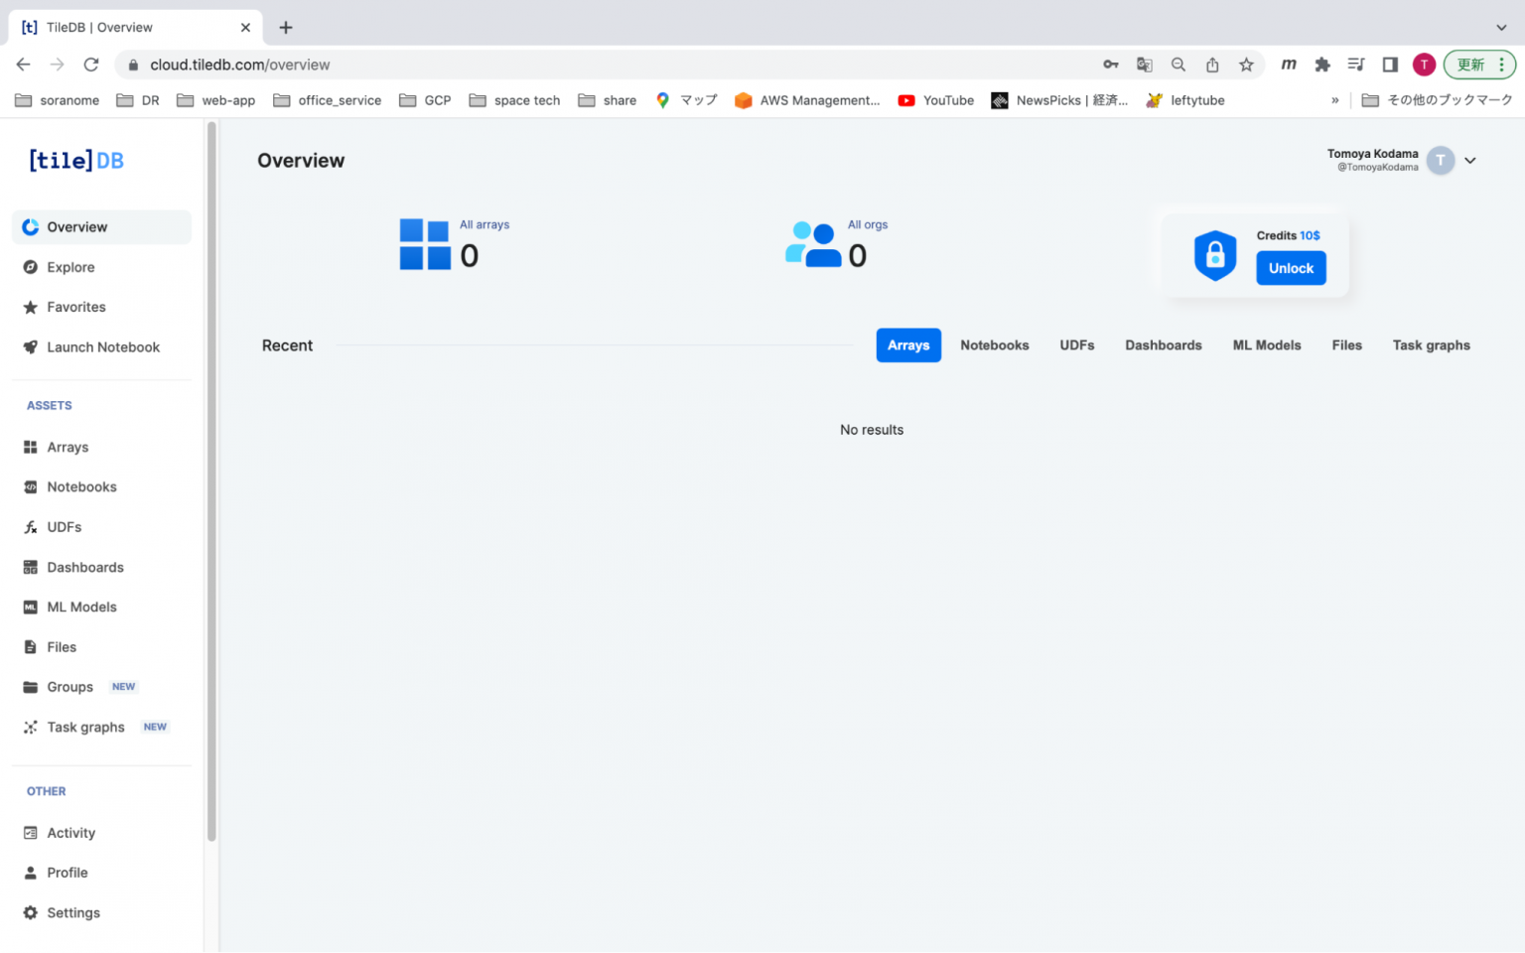Select the Arrays tab in Recent

pyautogui.click(x=908, y=345)
